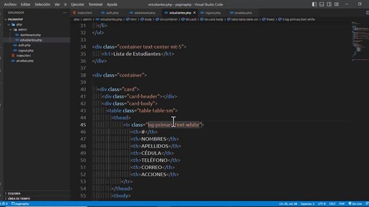Click HTML file icon on index.html tab
Screen dimensions: 369x207
coord(74,13)
